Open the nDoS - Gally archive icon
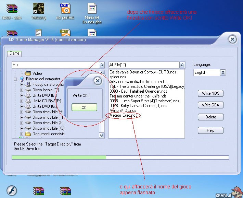This screenshot has height=198, width=243. [x=12, y=8]
